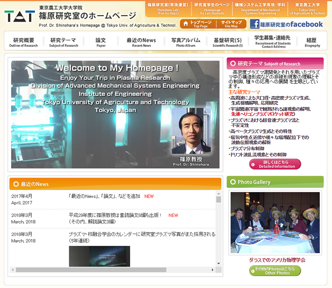Click the 高ベータプラズマ生成とその特性 theme item
The width and height of the screenshot is (332, 288).
click(261, 131)
